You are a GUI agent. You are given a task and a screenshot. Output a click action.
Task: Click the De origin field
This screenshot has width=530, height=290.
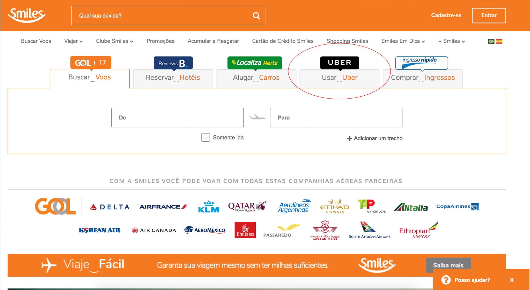tap(178, 118)
